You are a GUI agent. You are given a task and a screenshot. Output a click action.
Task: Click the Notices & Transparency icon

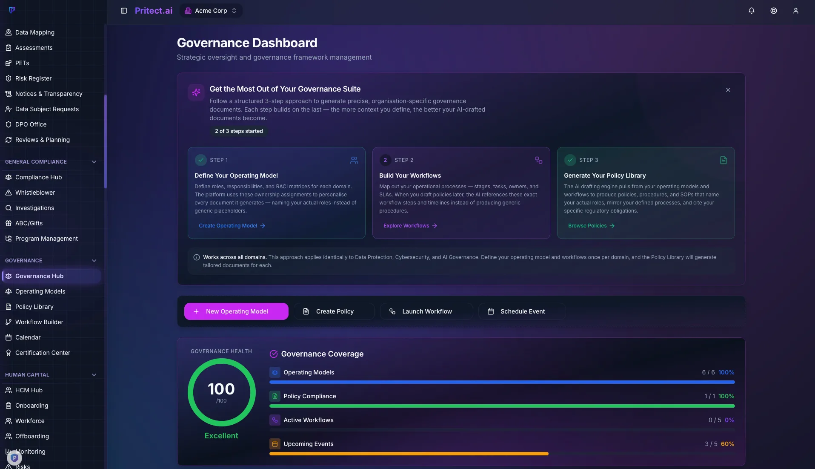(x=9, y=94)
